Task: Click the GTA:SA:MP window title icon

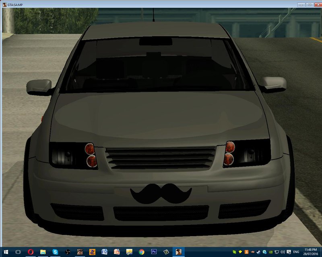Action: coord(4,4)
